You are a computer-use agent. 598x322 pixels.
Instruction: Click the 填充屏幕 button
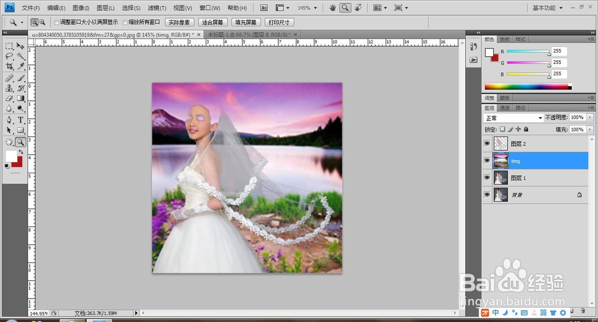click(x=246, y=23)
